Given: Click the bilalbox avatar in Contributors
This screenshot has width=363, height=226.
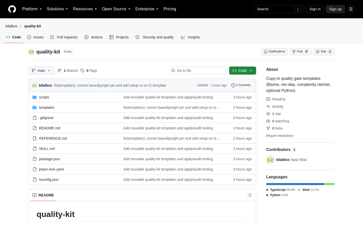Looking at the screenshot, I should [x=270, y=160].
